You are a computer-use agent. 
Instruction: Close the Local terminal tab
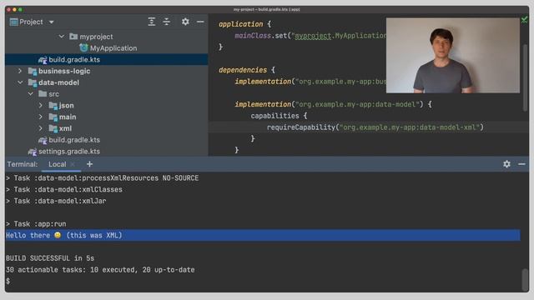[x=73, y=164]
